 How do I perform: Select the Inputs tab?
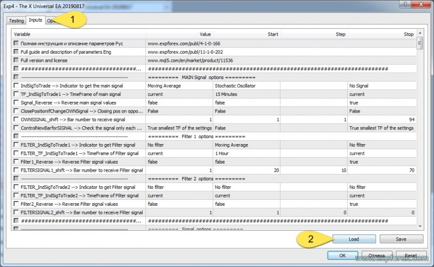(x=35, y=21)
